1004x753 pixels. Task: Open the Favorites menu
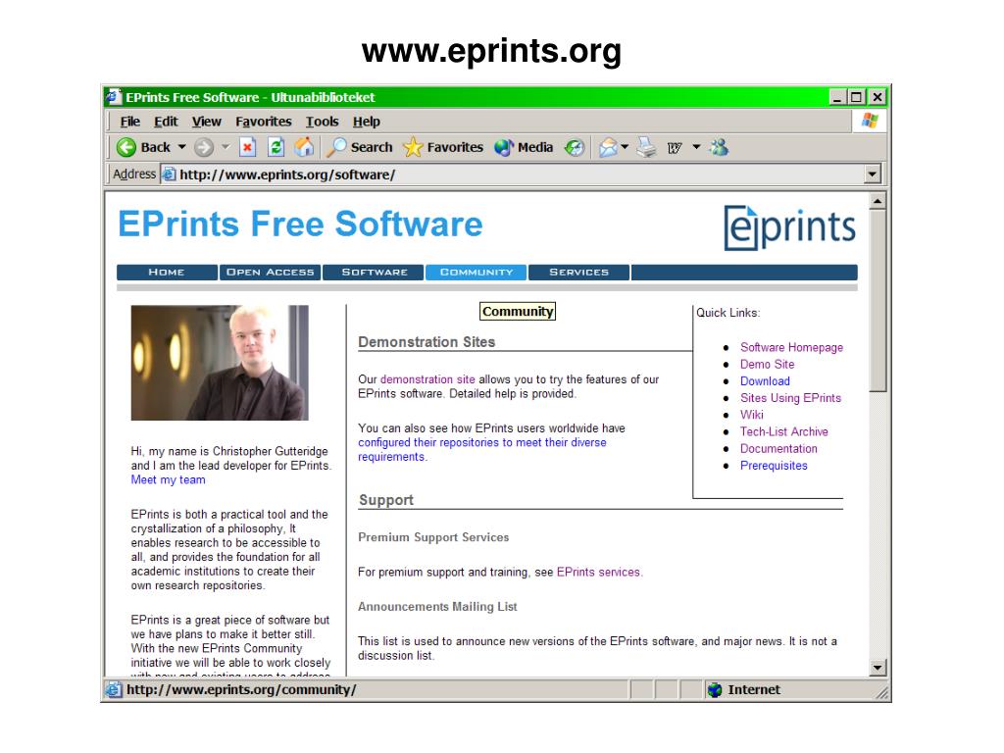point(263,122)
